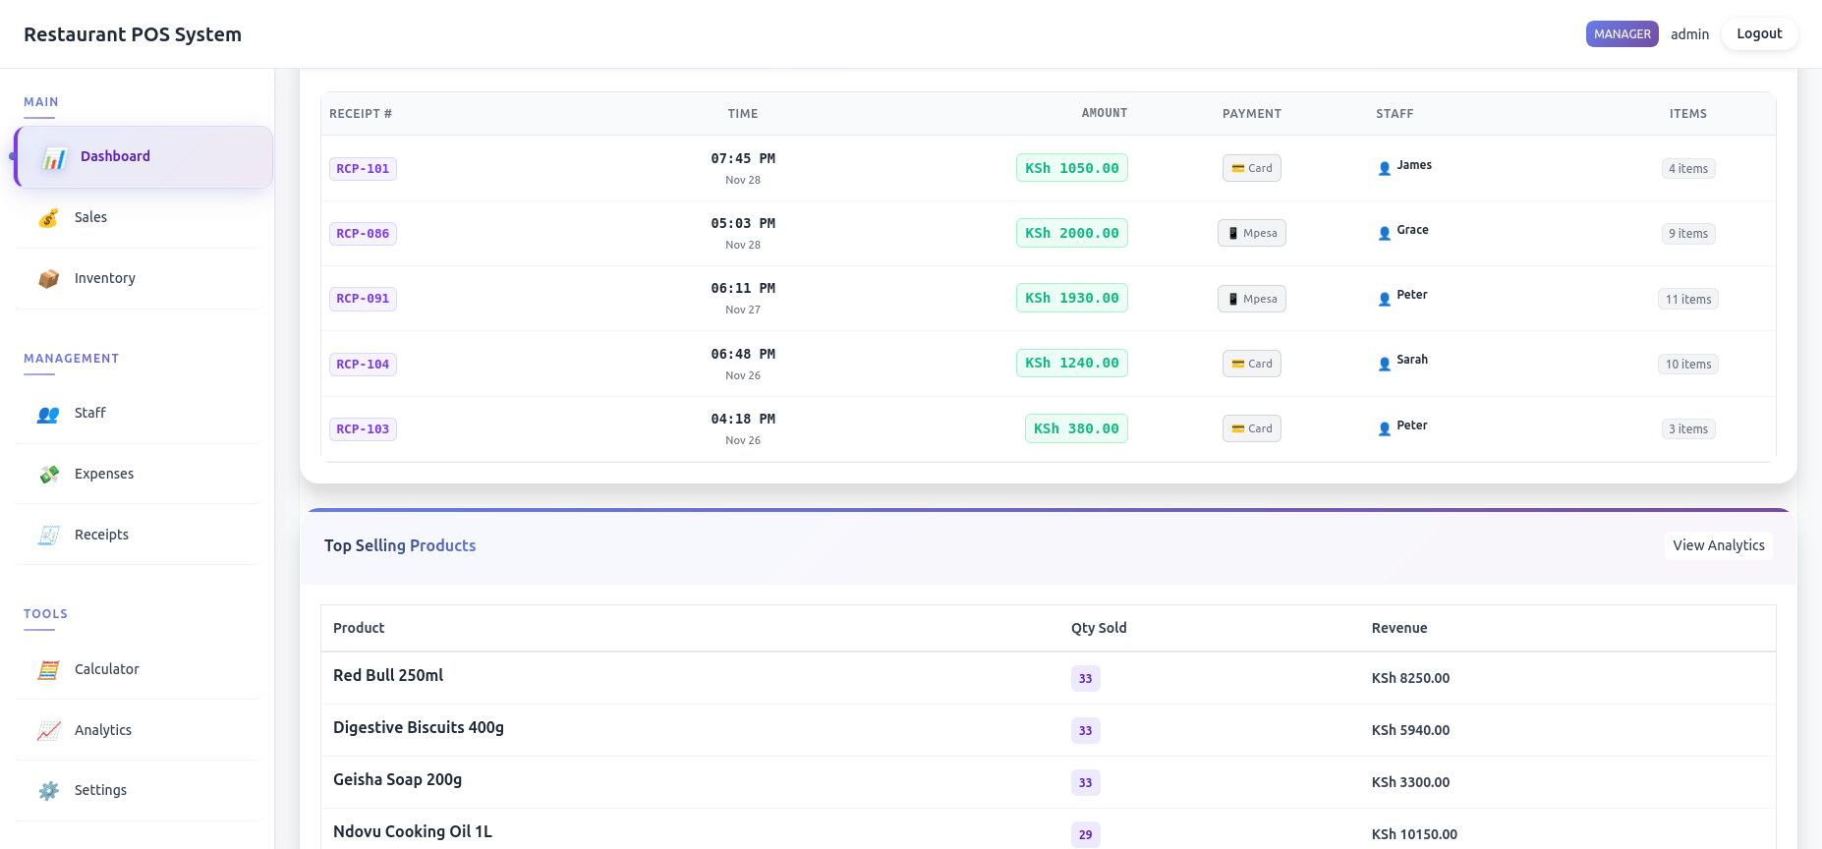Click the AMOUNT column header
Image resolution: width=1822 pixels, height=849 pixels.
click(x=1105, y=113)
